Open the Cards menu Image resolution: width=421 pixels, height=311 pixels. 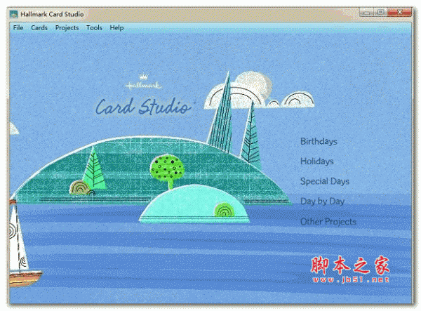pos(39,27)
